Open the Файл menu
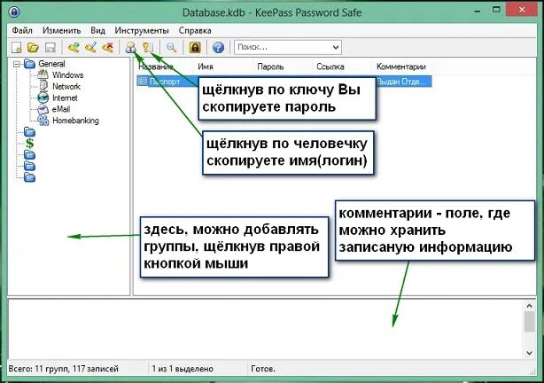 [22, 30]
